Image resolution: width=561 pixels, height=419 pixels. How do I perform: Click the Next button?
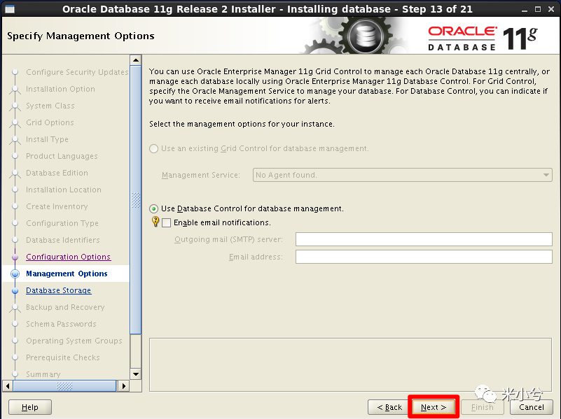[x=434, y=407]
